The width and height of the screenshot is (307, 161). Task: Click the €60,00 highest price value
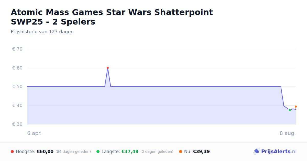click(x=45, y=152)
